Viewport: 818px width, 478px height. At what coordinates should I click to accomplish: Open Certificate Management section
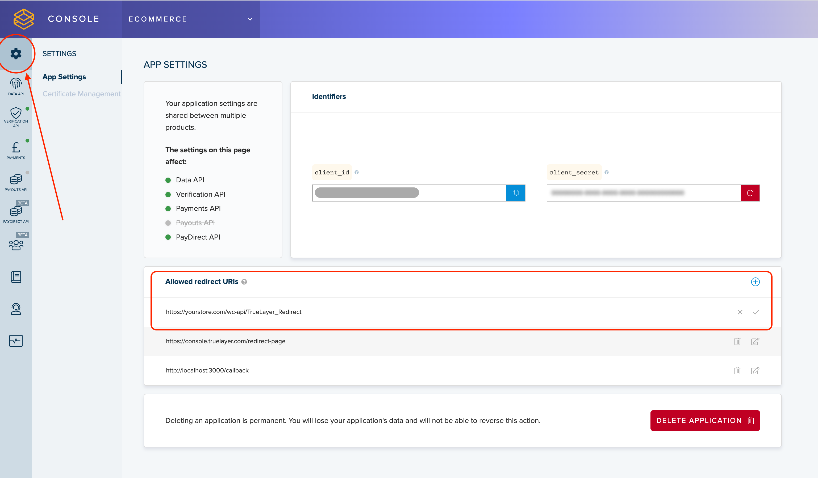(x=81, y=94)
